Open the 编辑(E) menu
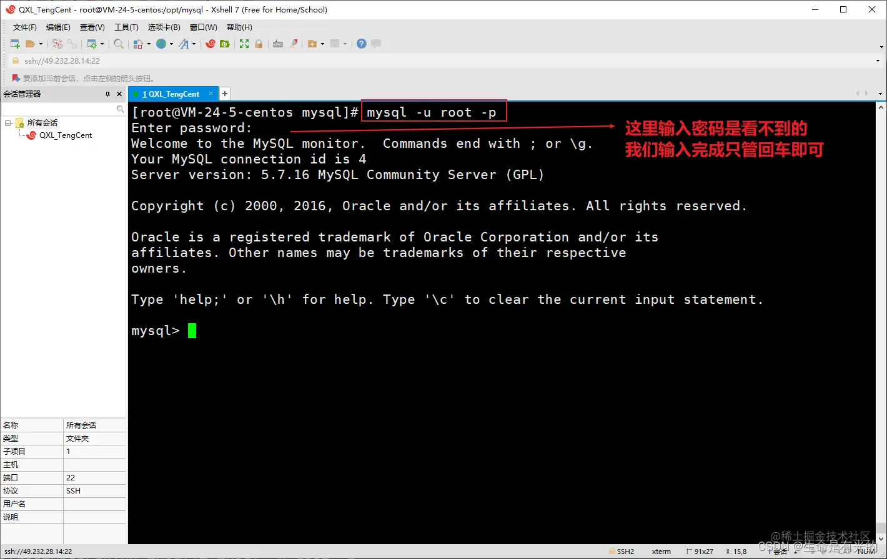Viewport: 887px width, 559px height. point(58,27)
